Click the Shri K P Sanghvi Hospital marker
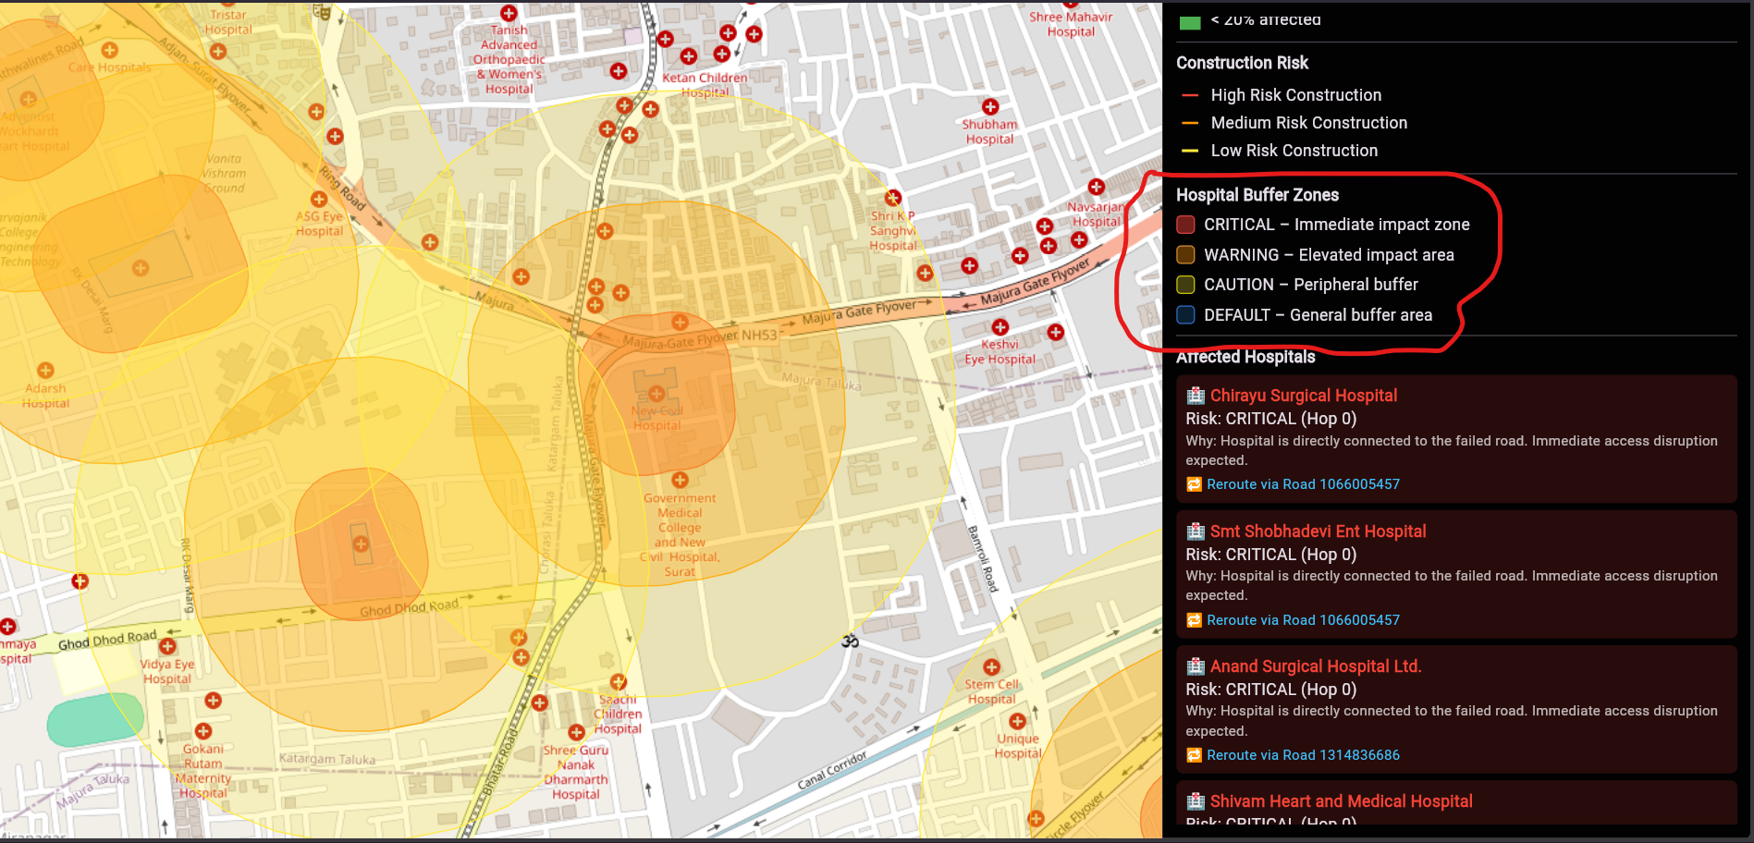The width and height of the screenshot is (1754, 843). (892, 198)
